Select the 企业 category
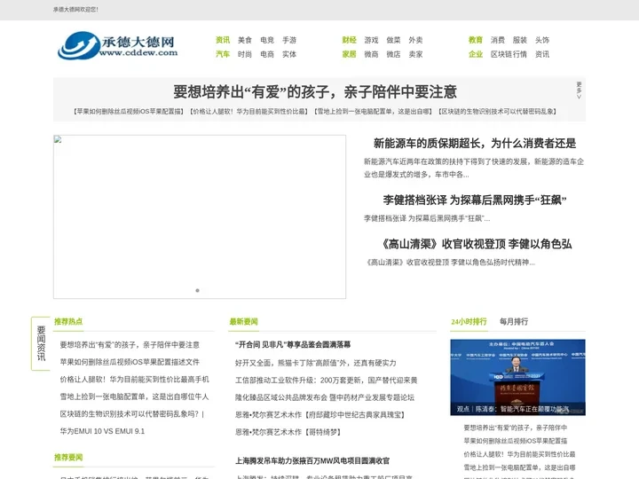Screen dimensions: 639x479 [x=476, y=54]
